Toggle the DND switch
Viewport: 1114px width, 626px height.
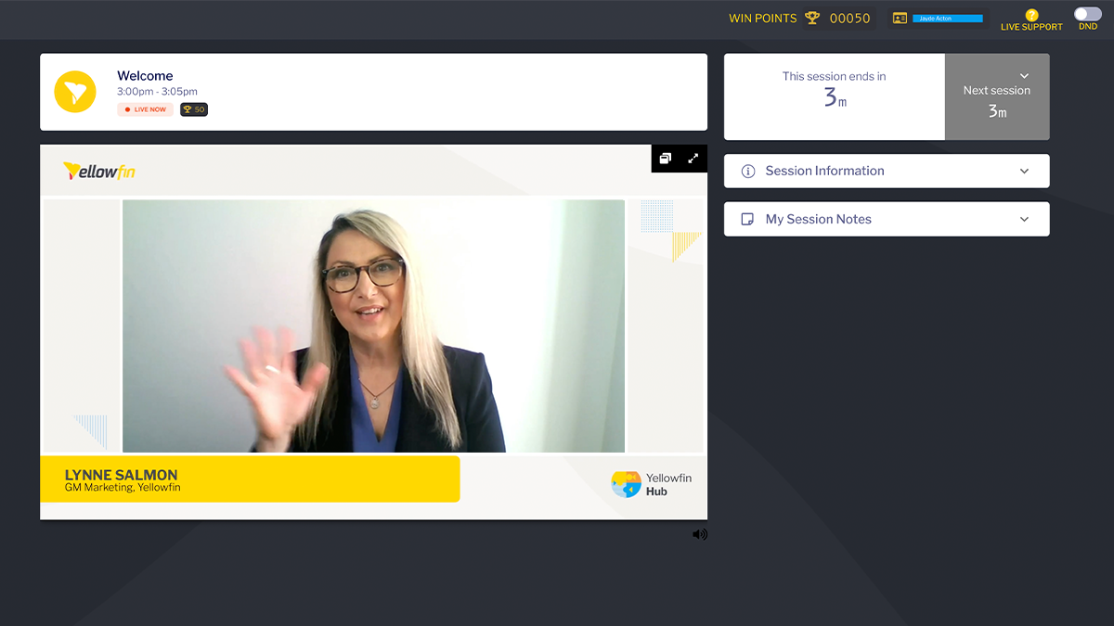click(1088, 14)
